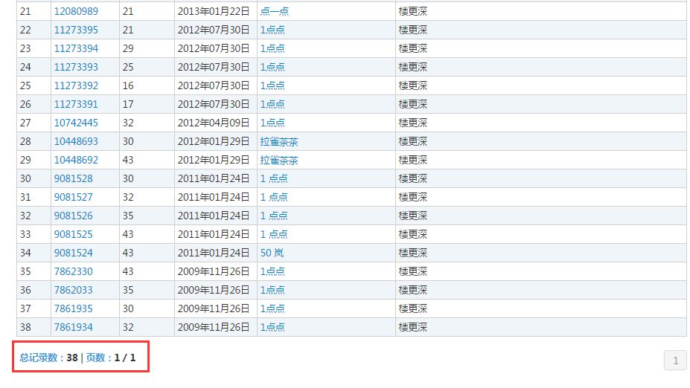Open the 50 岚 trademark link

[272, 253]
